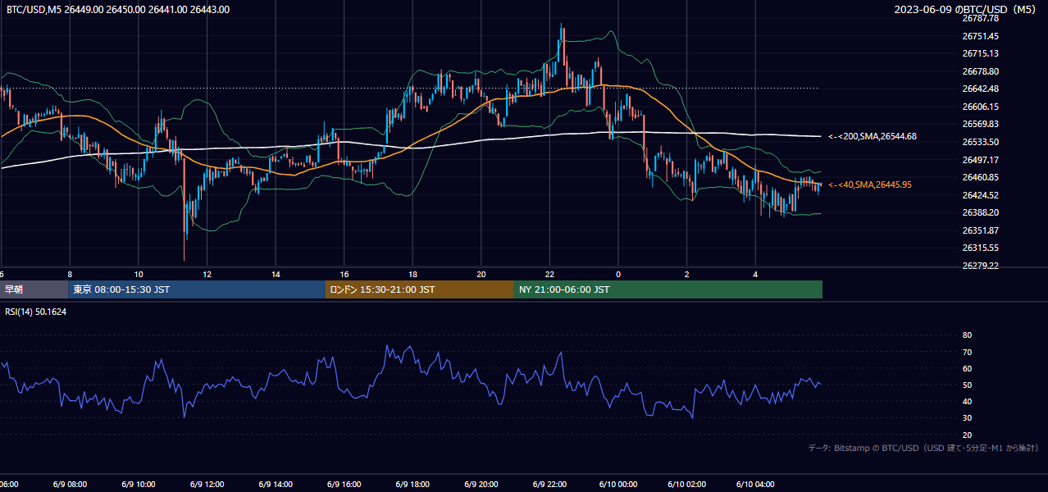Select the NY 21:00-06:00 JST session bar
This screenshot has height=492, width=1048.
668,289
